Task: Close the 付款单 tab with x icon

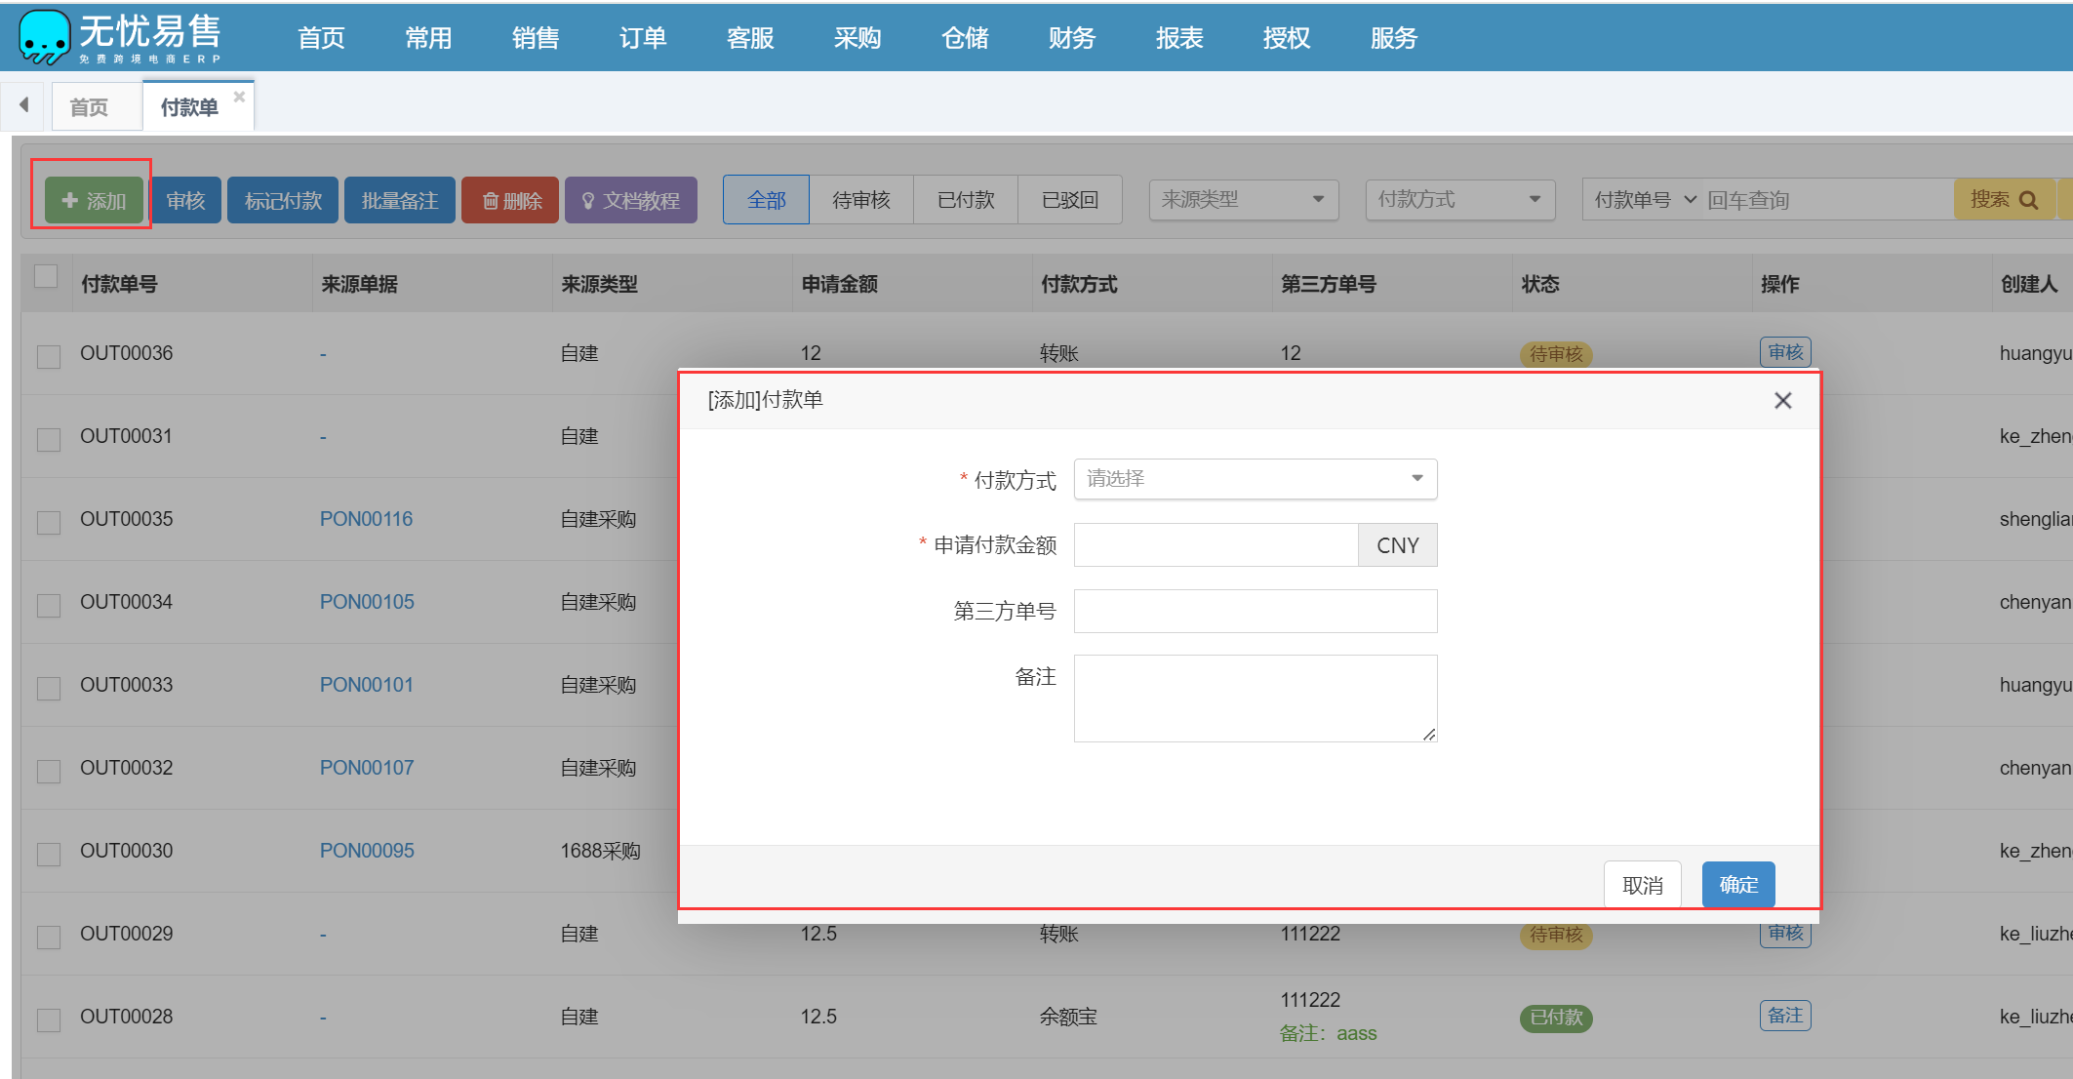Action: [x=239, y=97]
